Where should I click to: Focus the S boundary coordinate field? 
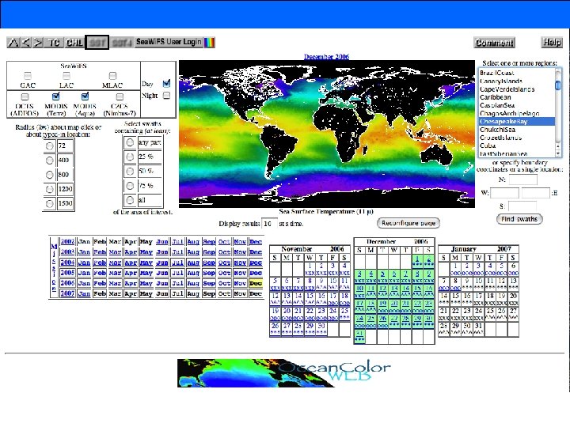[522, 206]
